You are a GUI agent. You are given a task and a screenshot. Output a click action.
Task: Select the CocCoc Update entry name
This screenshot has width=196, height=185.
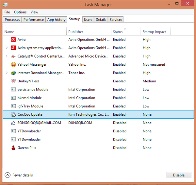30,114
